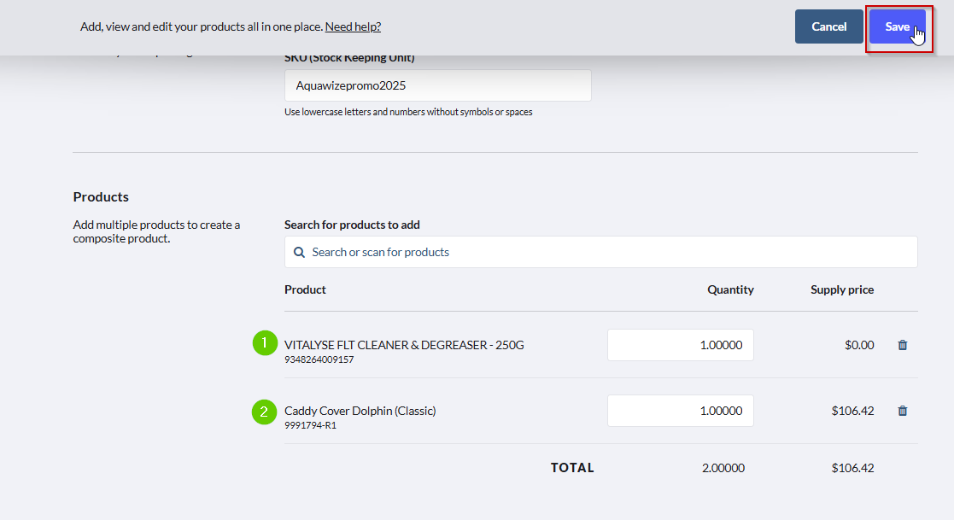Click hint text about lowercase letters
Viewport: 954px width, 520px height.
click(x=408, y=112)
